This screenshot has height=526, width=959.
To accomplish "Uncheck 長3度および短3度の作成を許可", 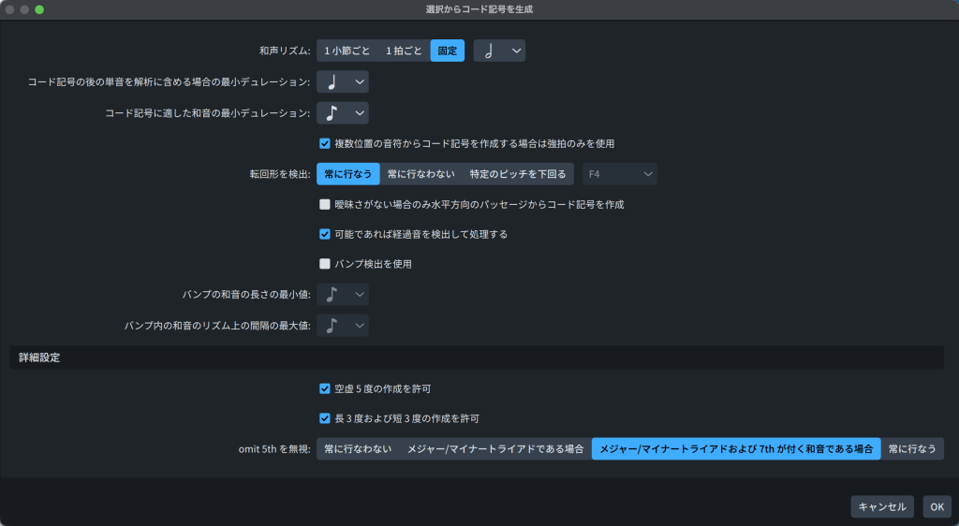I will coord(325,418).
